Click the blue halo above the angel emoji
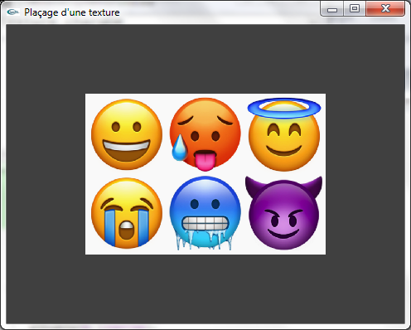This screenshot has height=330, width=411. pyautogui.click(x=284, y=108)
